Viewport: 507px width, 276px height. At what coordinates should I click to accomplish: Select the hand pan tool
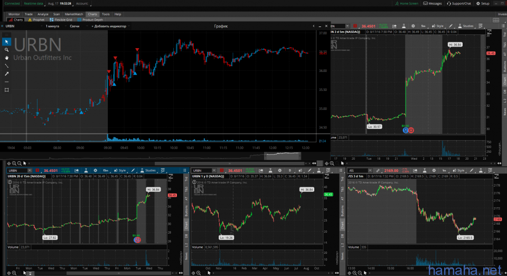tap(6, 58)
